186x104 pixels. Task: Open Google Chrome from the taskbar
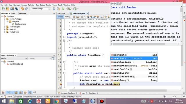(57, 101)
